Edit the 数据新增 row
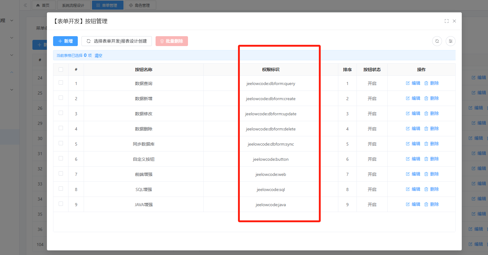Screen dimensions: 488x255 tap(413, 98)
